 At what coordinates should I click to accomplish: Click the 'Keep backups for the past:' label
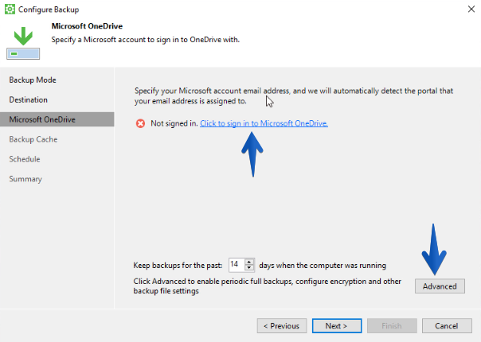pyautogui.click(x=178, y=266)
